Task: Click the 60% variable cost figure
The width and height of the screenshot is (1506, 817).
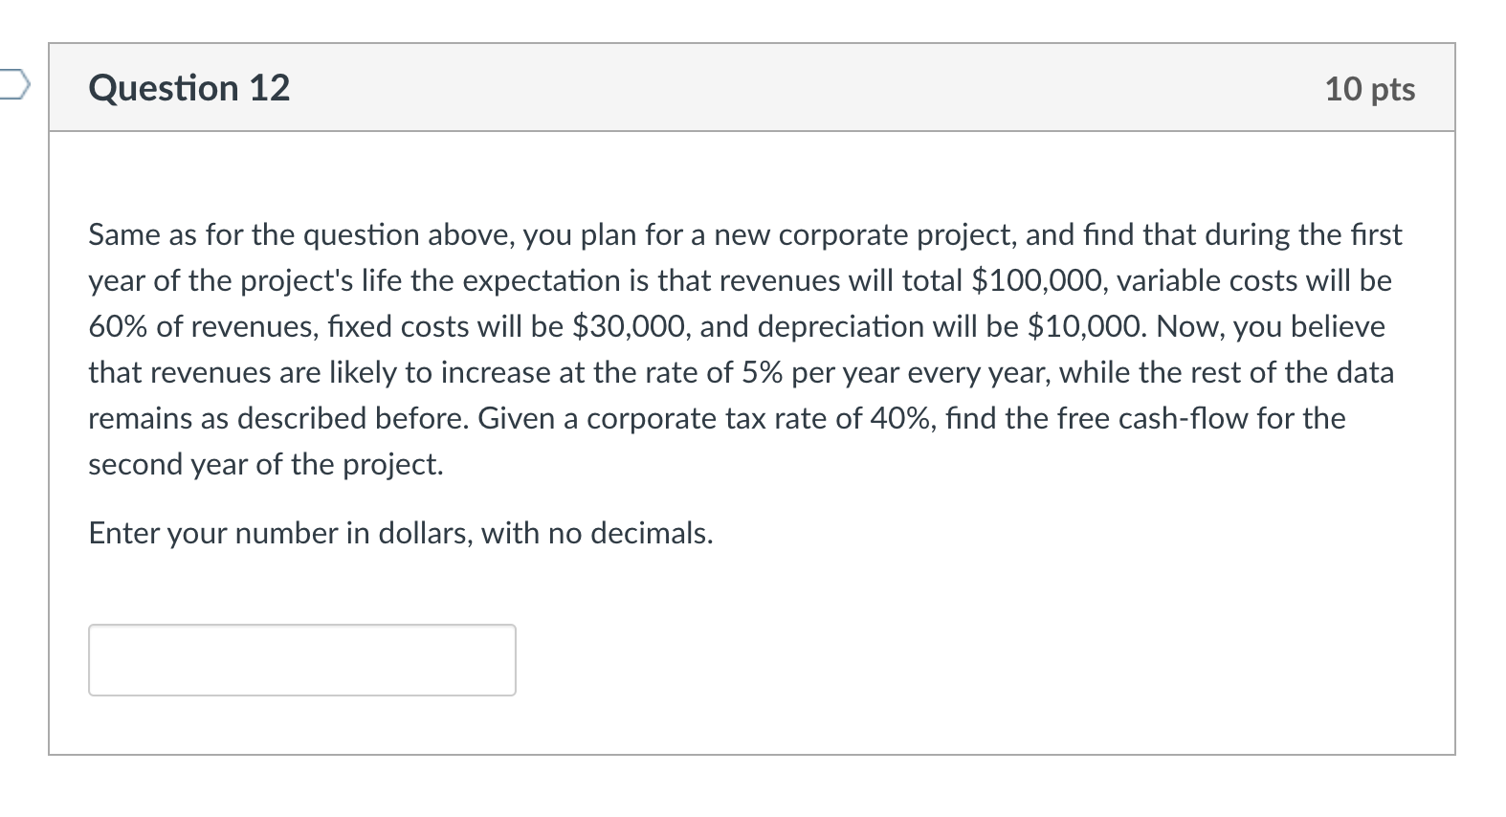Action: coord(119,326)
